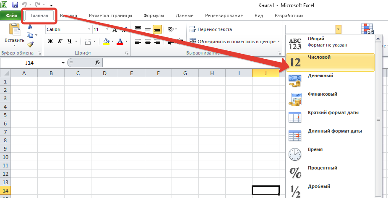This screenshot has height=198, width=388.
Task: Choose Дробный fraction format
Action: (330, 190)
